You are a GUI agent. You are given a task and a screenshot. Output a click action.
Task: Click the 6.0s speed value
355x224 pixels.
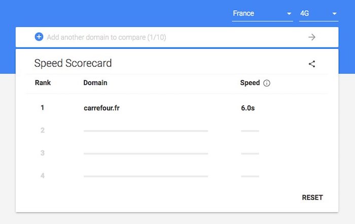point(248,108)
